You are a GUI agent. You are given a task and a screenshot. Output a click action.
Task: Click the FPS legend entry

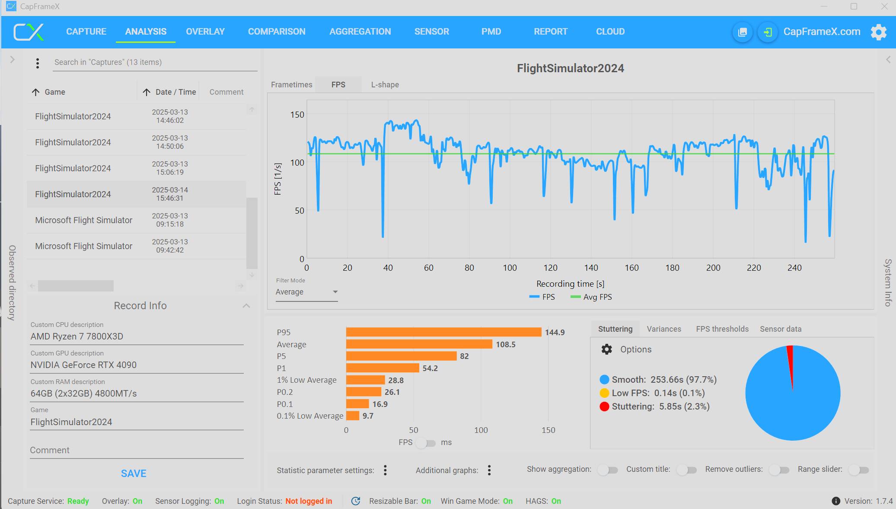542,297
